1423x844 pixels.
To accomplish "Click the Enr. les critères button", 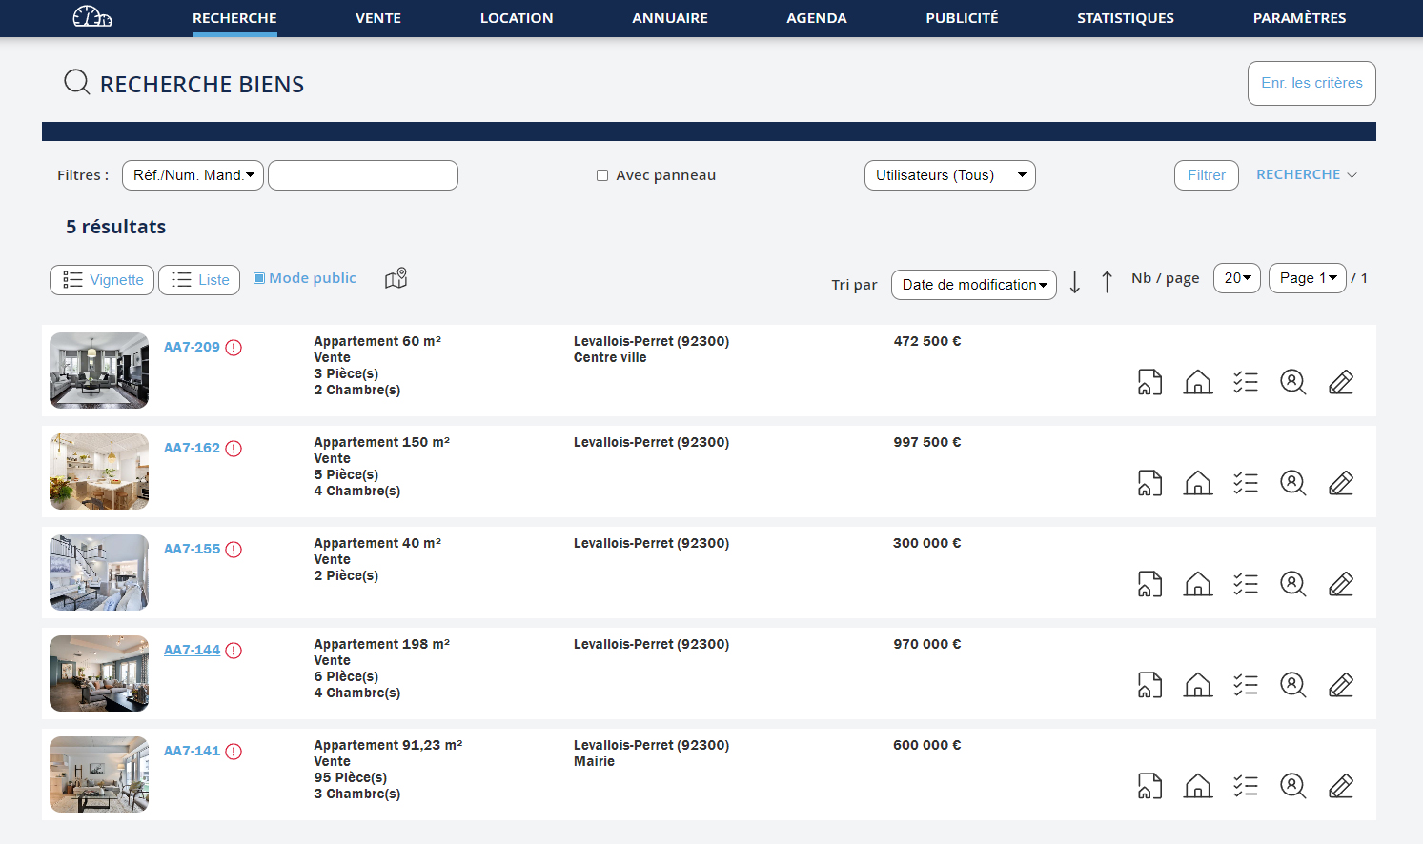I will 1311,83.
